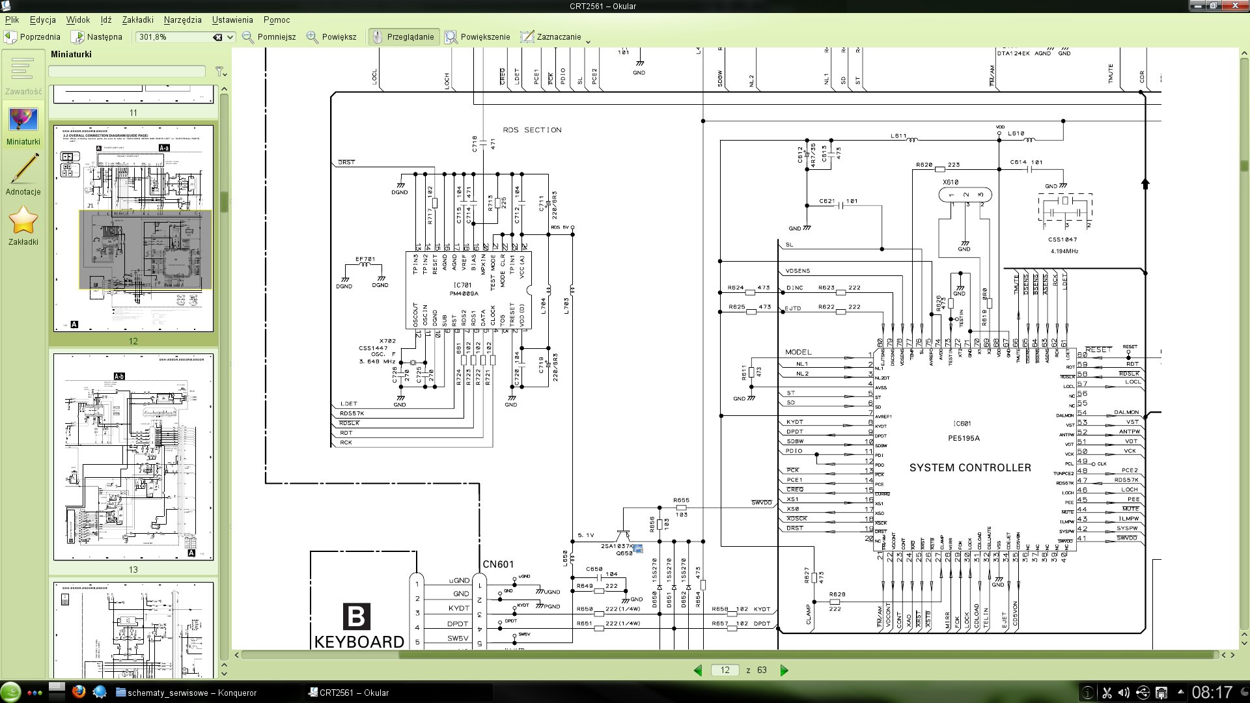Image resolution: width=1250 pixels, height=703 pixels.
Task: Go to previous page with Poprzednia
Action: point(33,37)
